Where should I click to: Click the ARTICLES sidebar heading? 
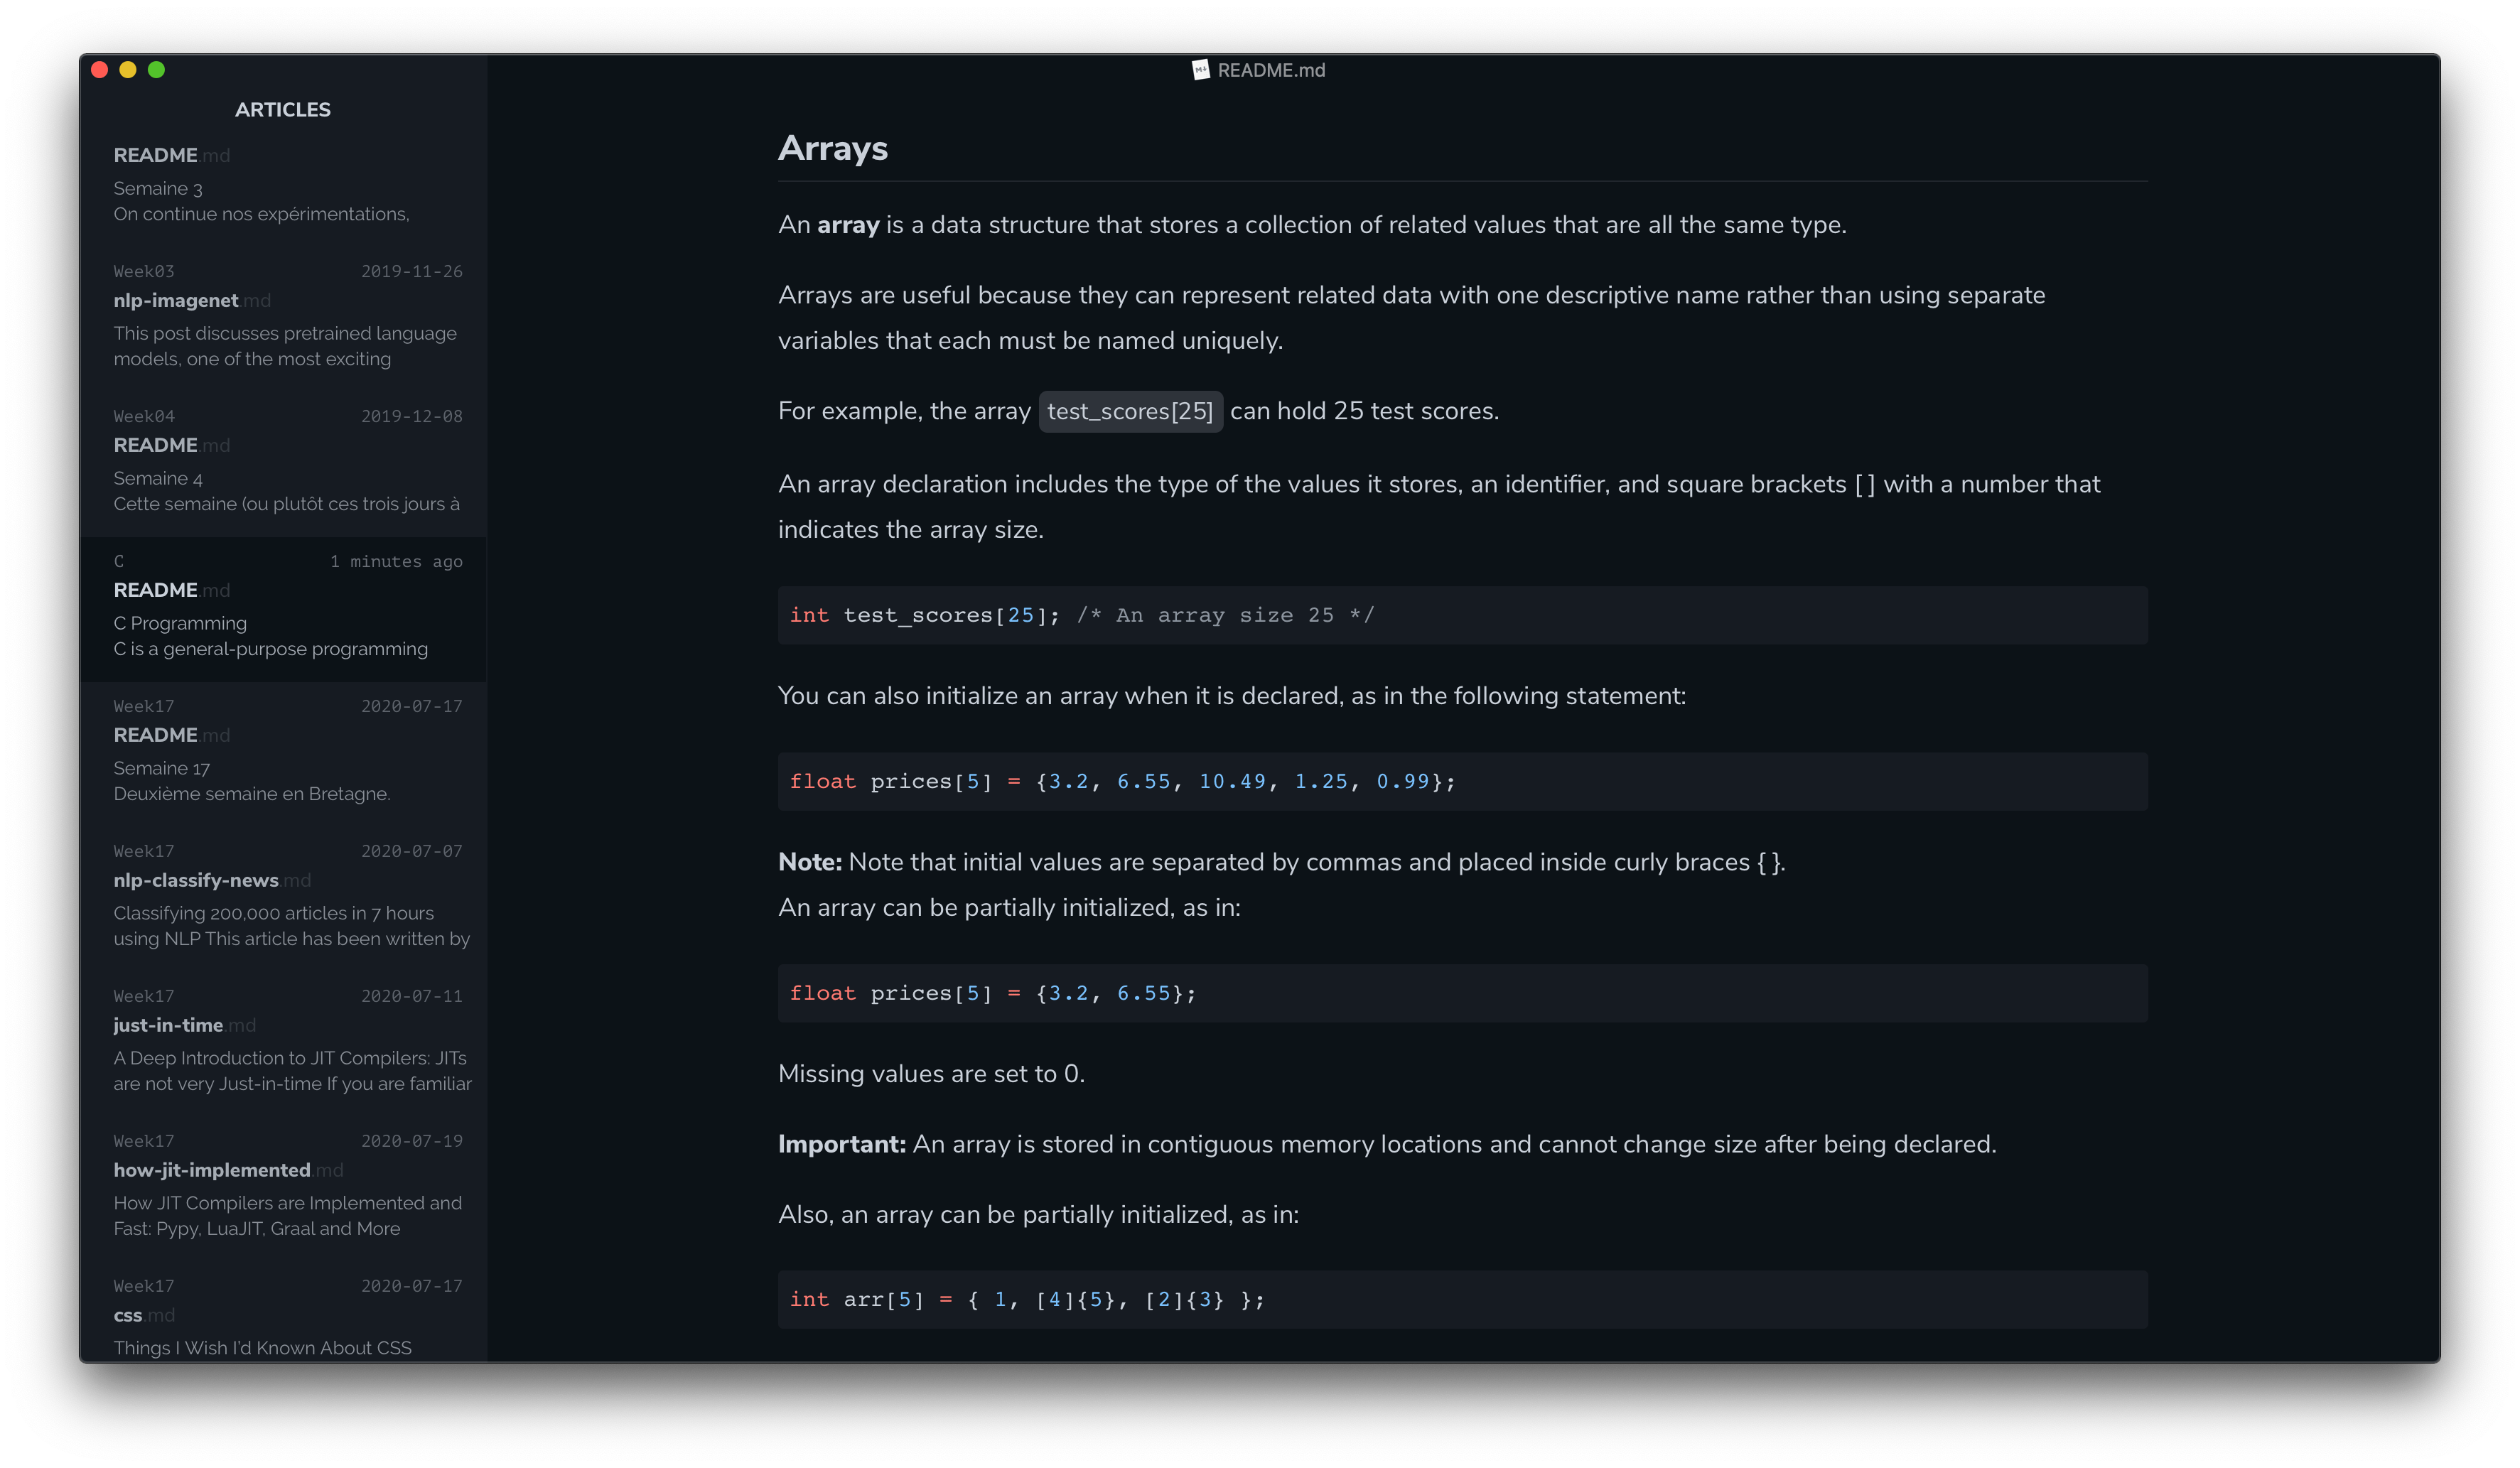283,110
